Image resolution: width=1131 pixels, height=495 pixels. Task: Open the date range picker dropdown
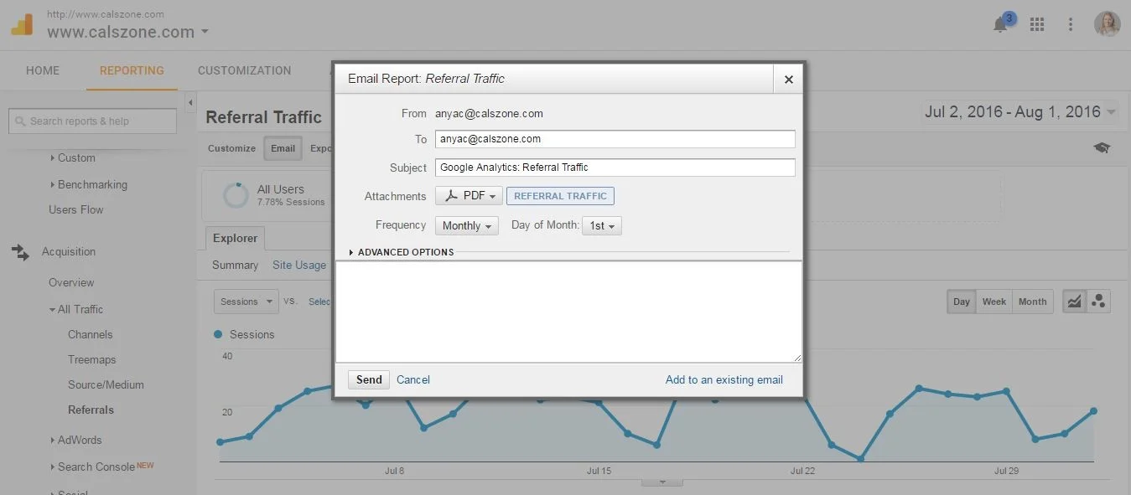click(1112, 111)
